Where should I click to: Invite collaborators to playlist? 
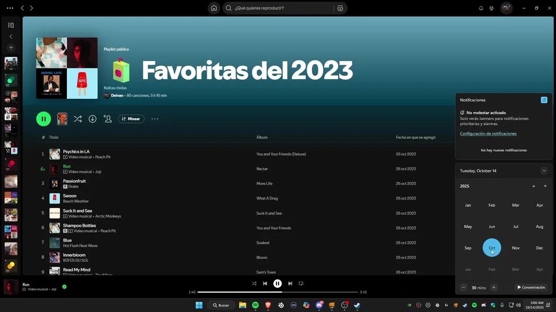(x=107, y=119)
